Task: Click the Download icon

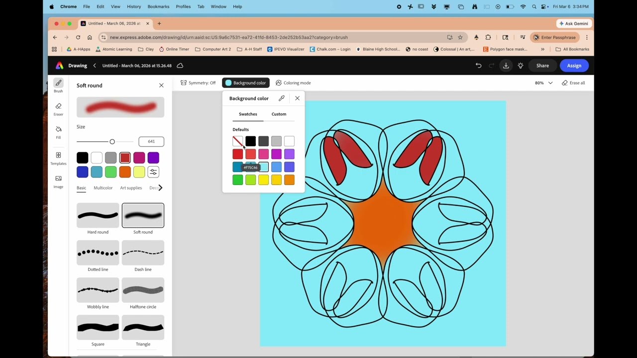Action: click(x=506, y=66)
